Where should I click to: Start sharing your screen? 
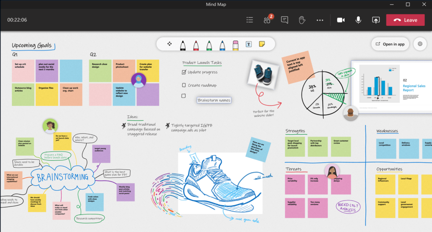pos(376,20)
